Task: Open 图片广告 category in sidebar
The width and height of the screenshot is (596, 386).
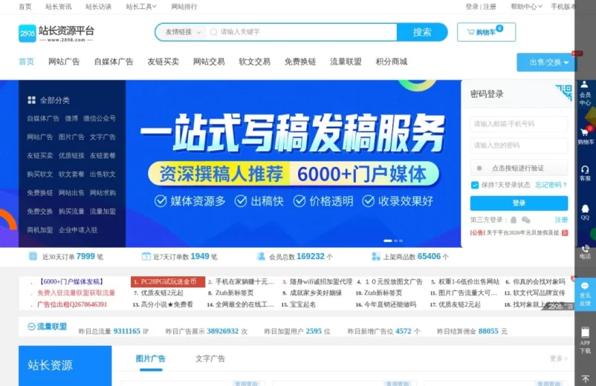Action: pos(71,137)
